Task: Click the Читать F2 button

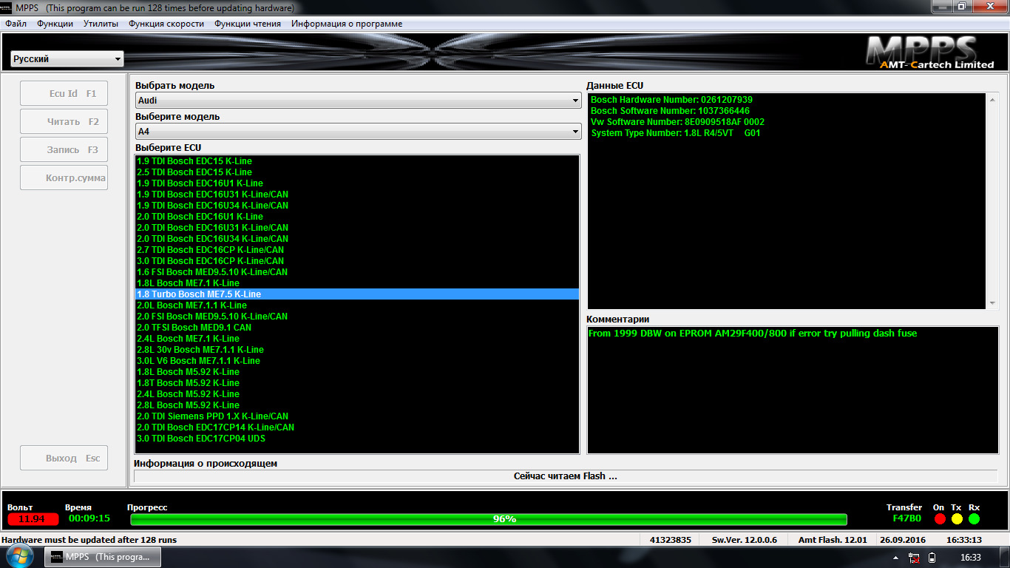Action: 64,122
